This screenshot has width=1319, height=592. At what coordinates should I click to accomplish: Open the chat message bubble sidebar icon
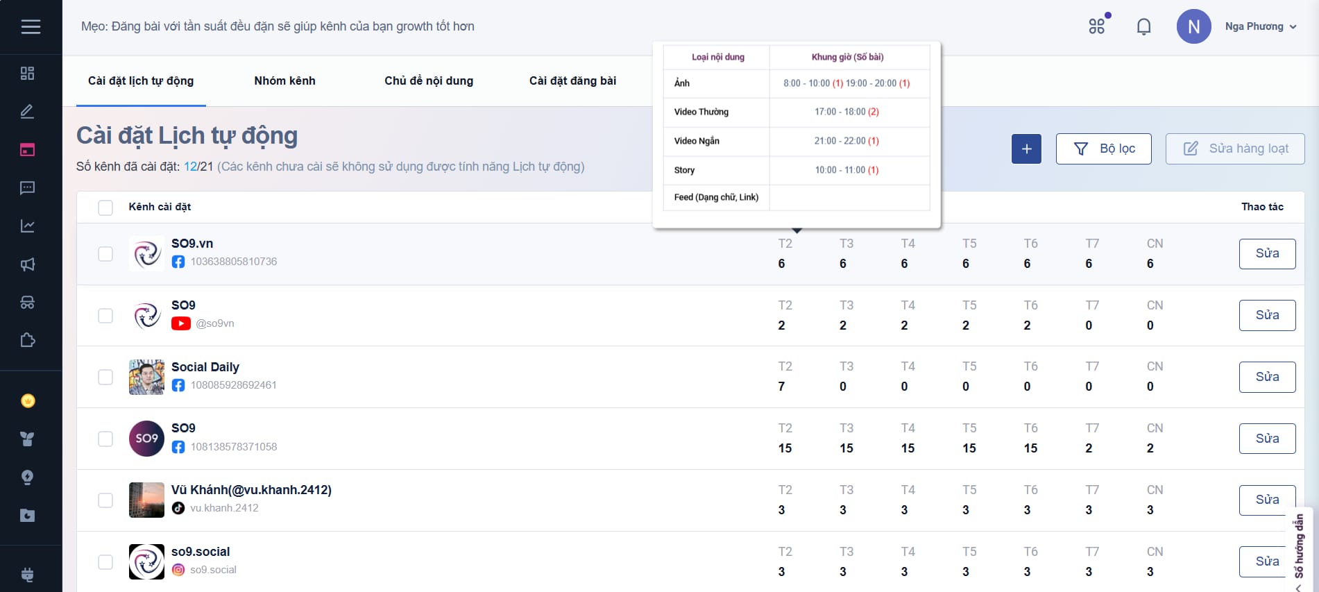coord(28,188)
